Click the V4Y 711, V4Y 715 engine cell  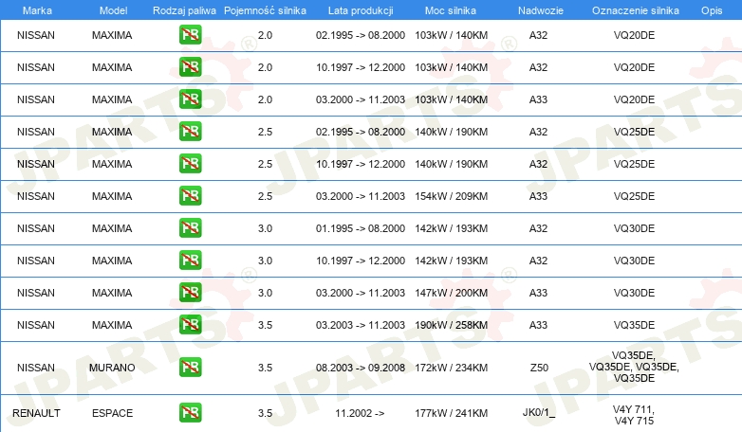634,415
